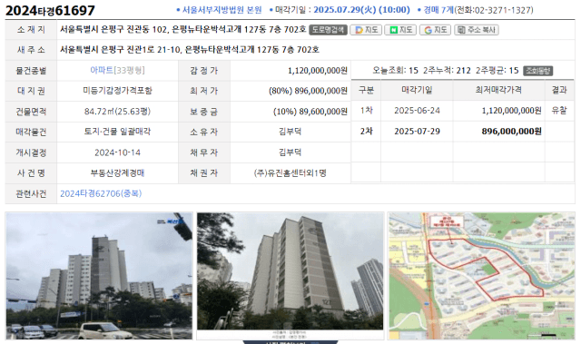Open the Google 지도 map button

pos(435,30)
